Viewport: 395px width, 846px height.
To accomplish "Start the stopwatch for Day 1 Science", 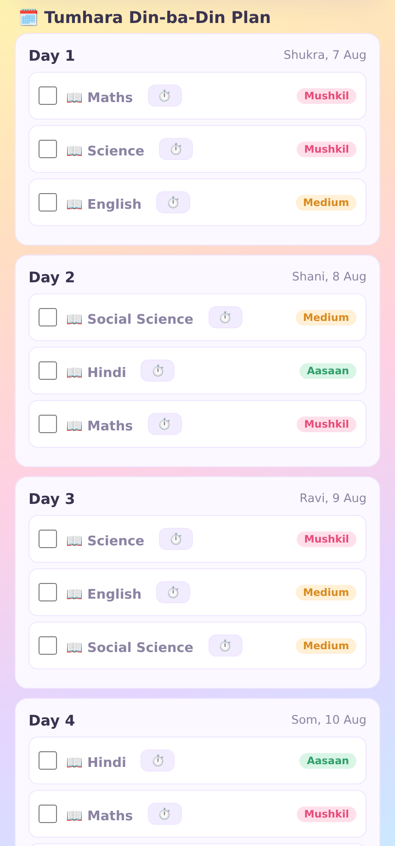I will click(176, 149).
